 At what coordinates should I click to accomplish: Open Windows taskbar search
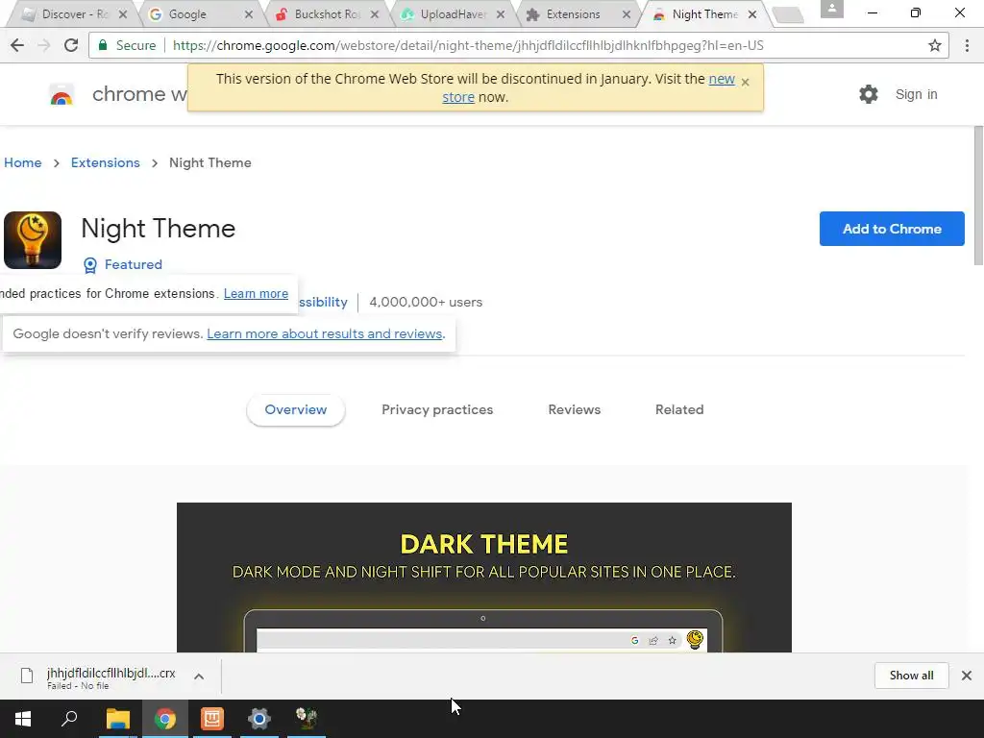69,719
